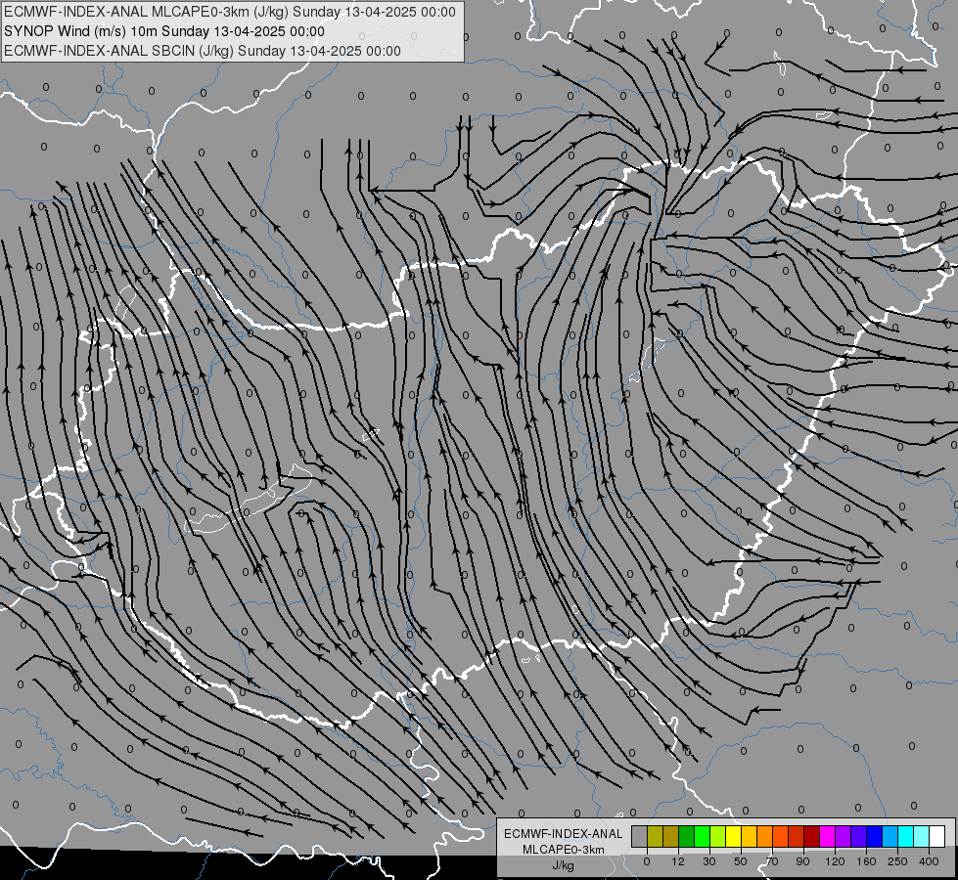Screen dimensions: 958x880
Task: Click legend value 12
Action: (x=678, y=861)
